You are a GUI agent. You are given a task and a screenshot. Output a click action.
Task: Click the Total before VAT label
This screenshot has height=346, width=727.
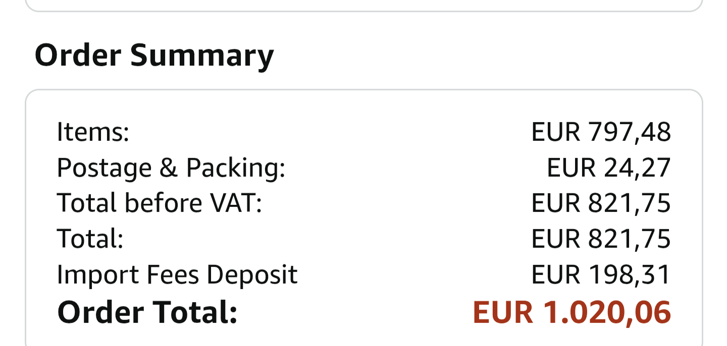159,203
